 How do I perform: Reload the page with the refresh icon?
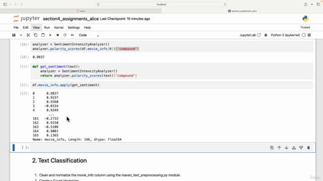point(225,5)
